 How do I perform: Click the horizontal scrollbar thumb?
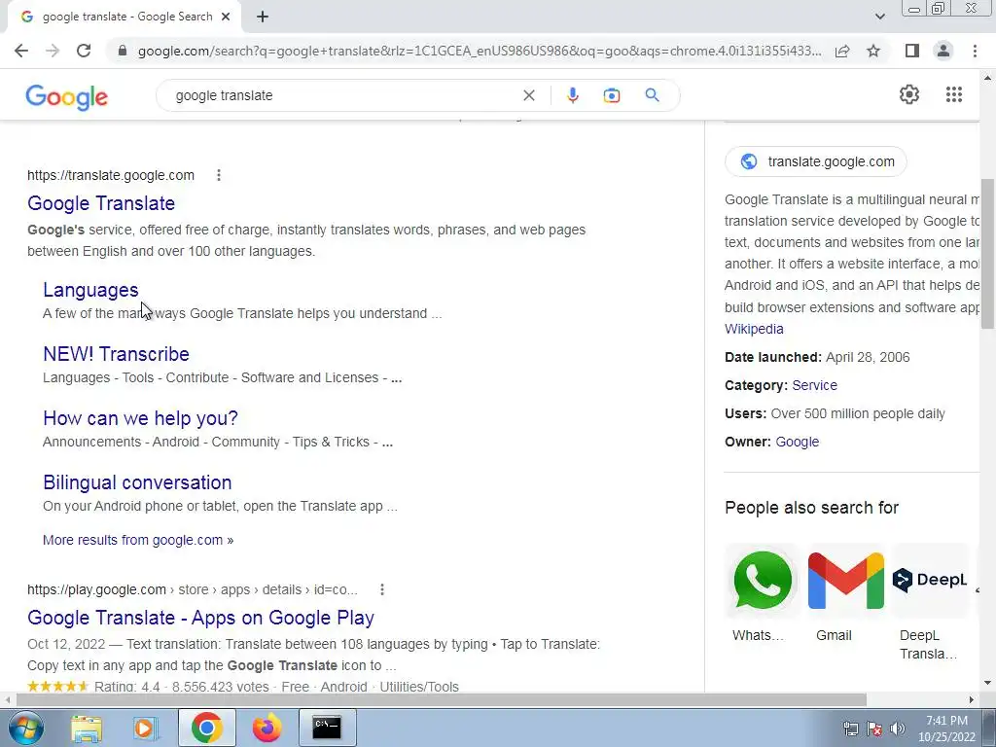pos(441,700)
